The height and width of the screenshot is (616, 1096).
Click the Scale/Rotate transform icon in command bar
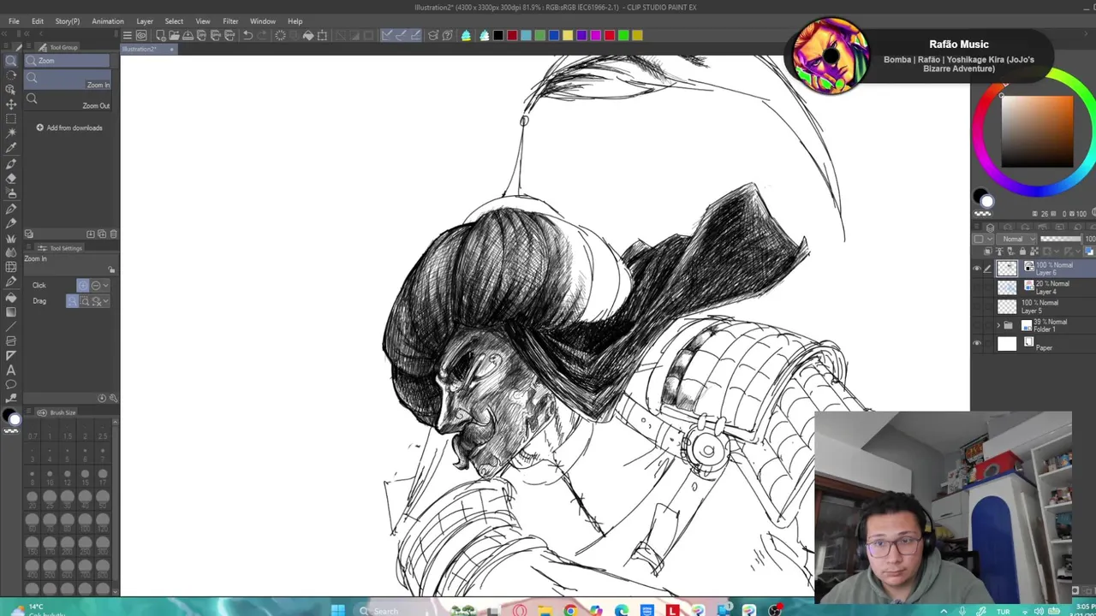coord(322,35)
